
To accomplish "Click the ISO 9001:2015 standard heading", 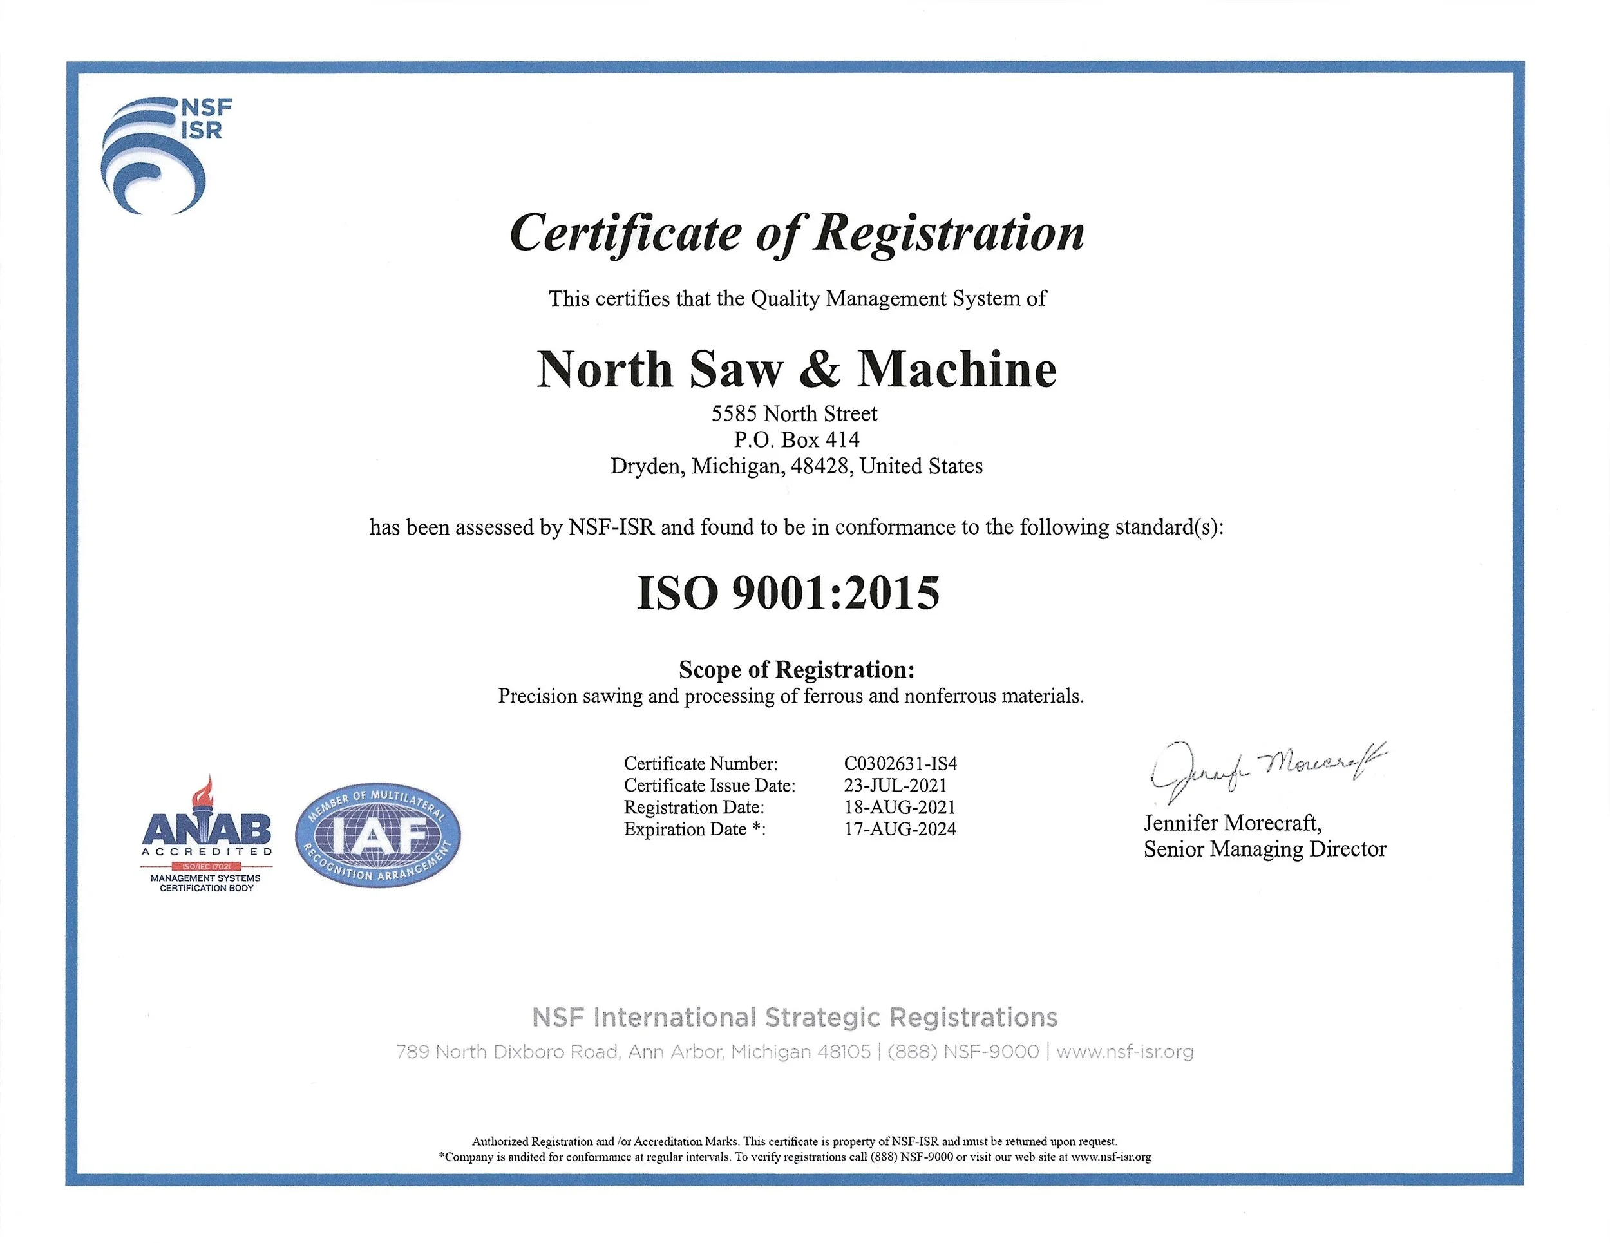I will [788, 593].
